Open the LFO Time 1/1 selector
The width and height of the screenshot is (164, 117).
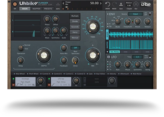coord(137,57)
